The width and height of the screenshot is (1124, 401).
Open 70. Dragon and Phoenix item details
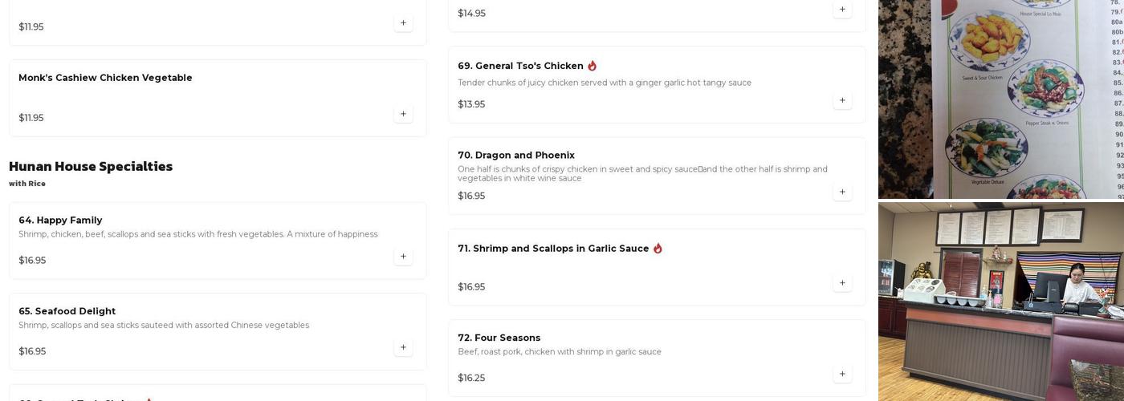[x=516, y=156]
